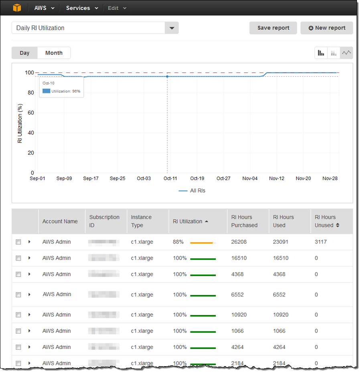This screenshot has height=373, width=361.
Task: Check the checkbox on the 88% utilization row
Action: (18, 242)
